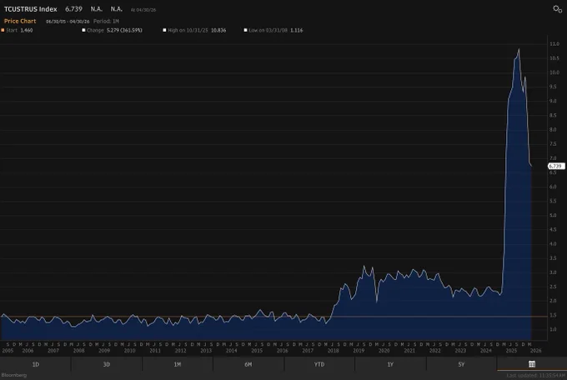Select the 1D time range tab
Screen dimensions: 567x380
click(35, 364)
